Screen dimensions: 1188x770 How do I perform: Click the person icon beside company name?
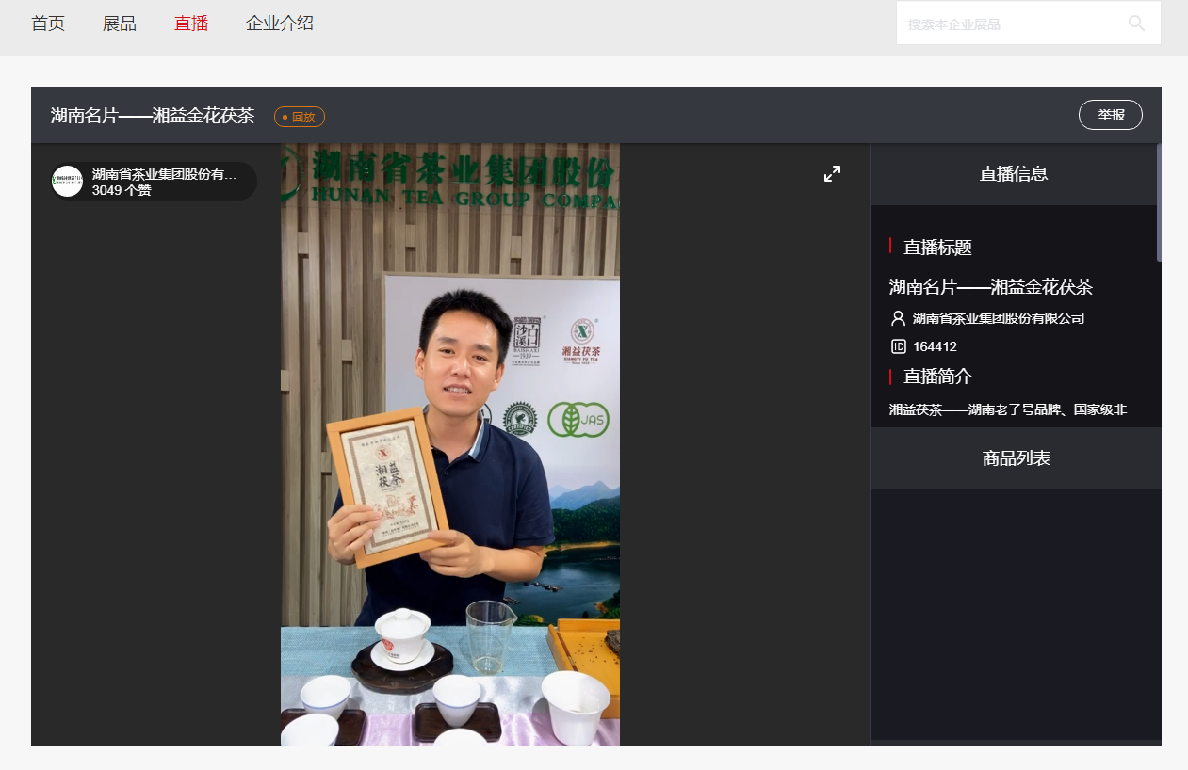898,318
